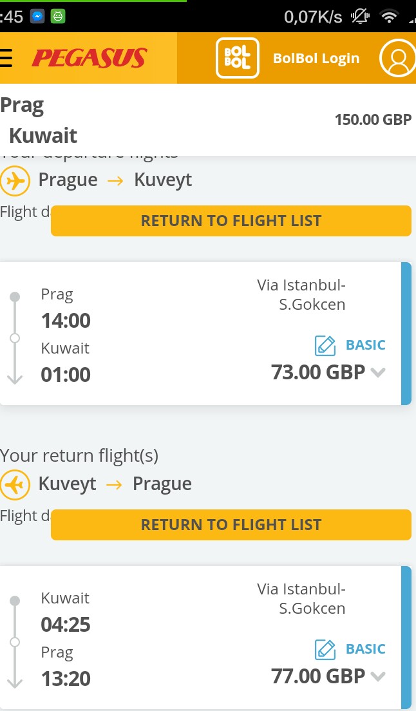
Task: Tap the BolBol square logo icon
Action: (238, 58)
